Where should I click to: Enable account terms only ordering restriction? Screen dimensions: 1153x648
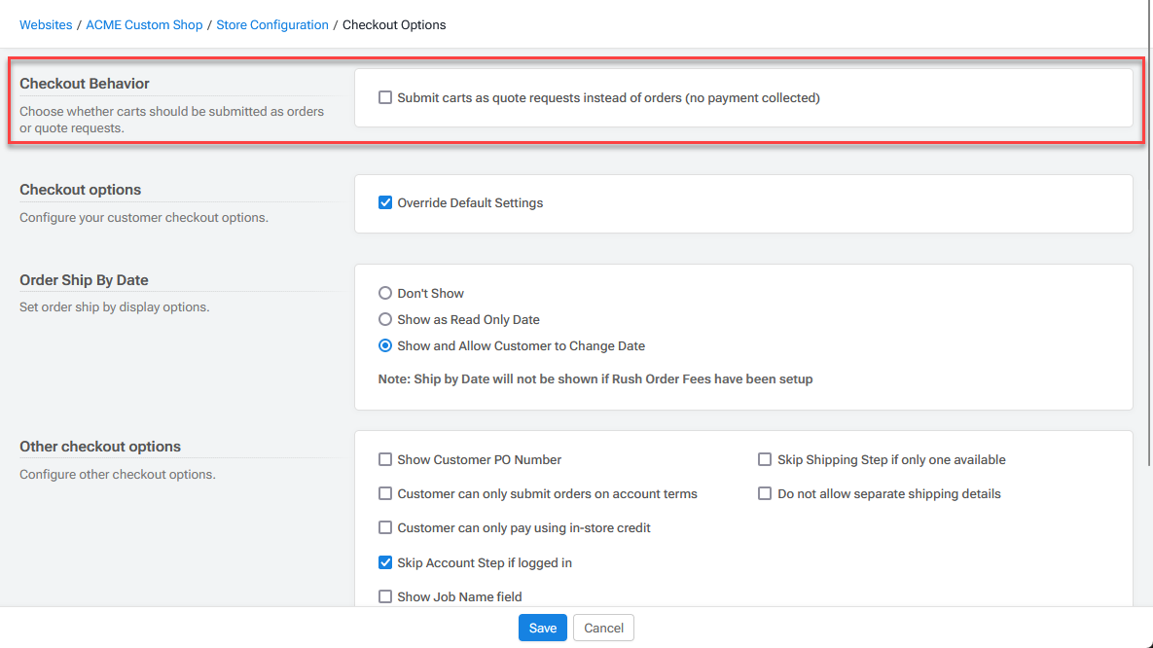click(385, 493)
